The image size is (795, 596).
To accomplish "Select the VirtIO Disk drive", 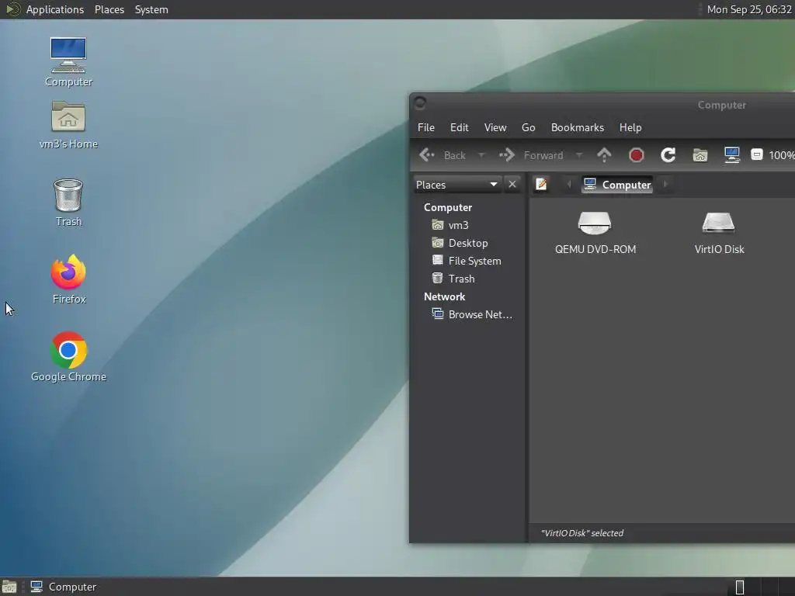I will tap(719, 233).
